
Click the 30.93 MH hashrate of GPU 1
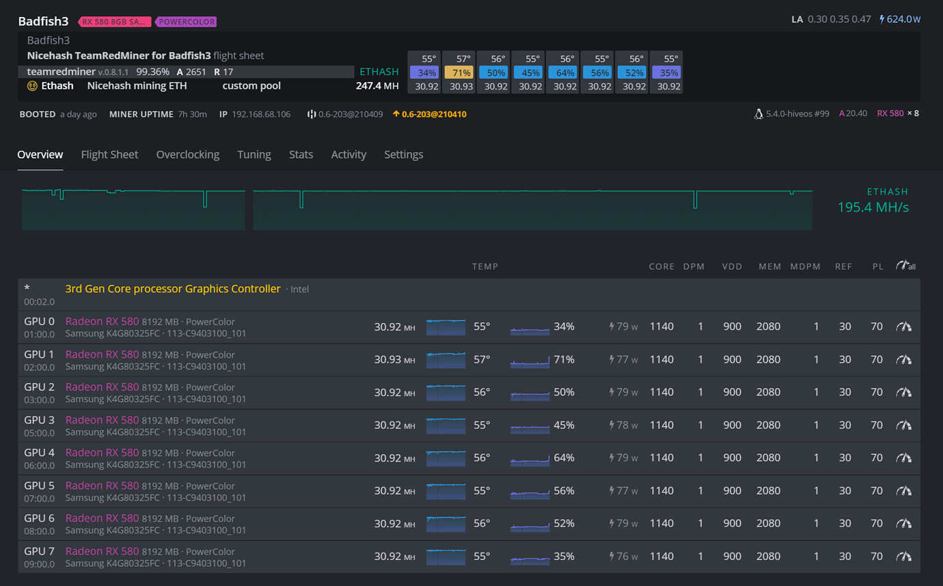point(394,360)
